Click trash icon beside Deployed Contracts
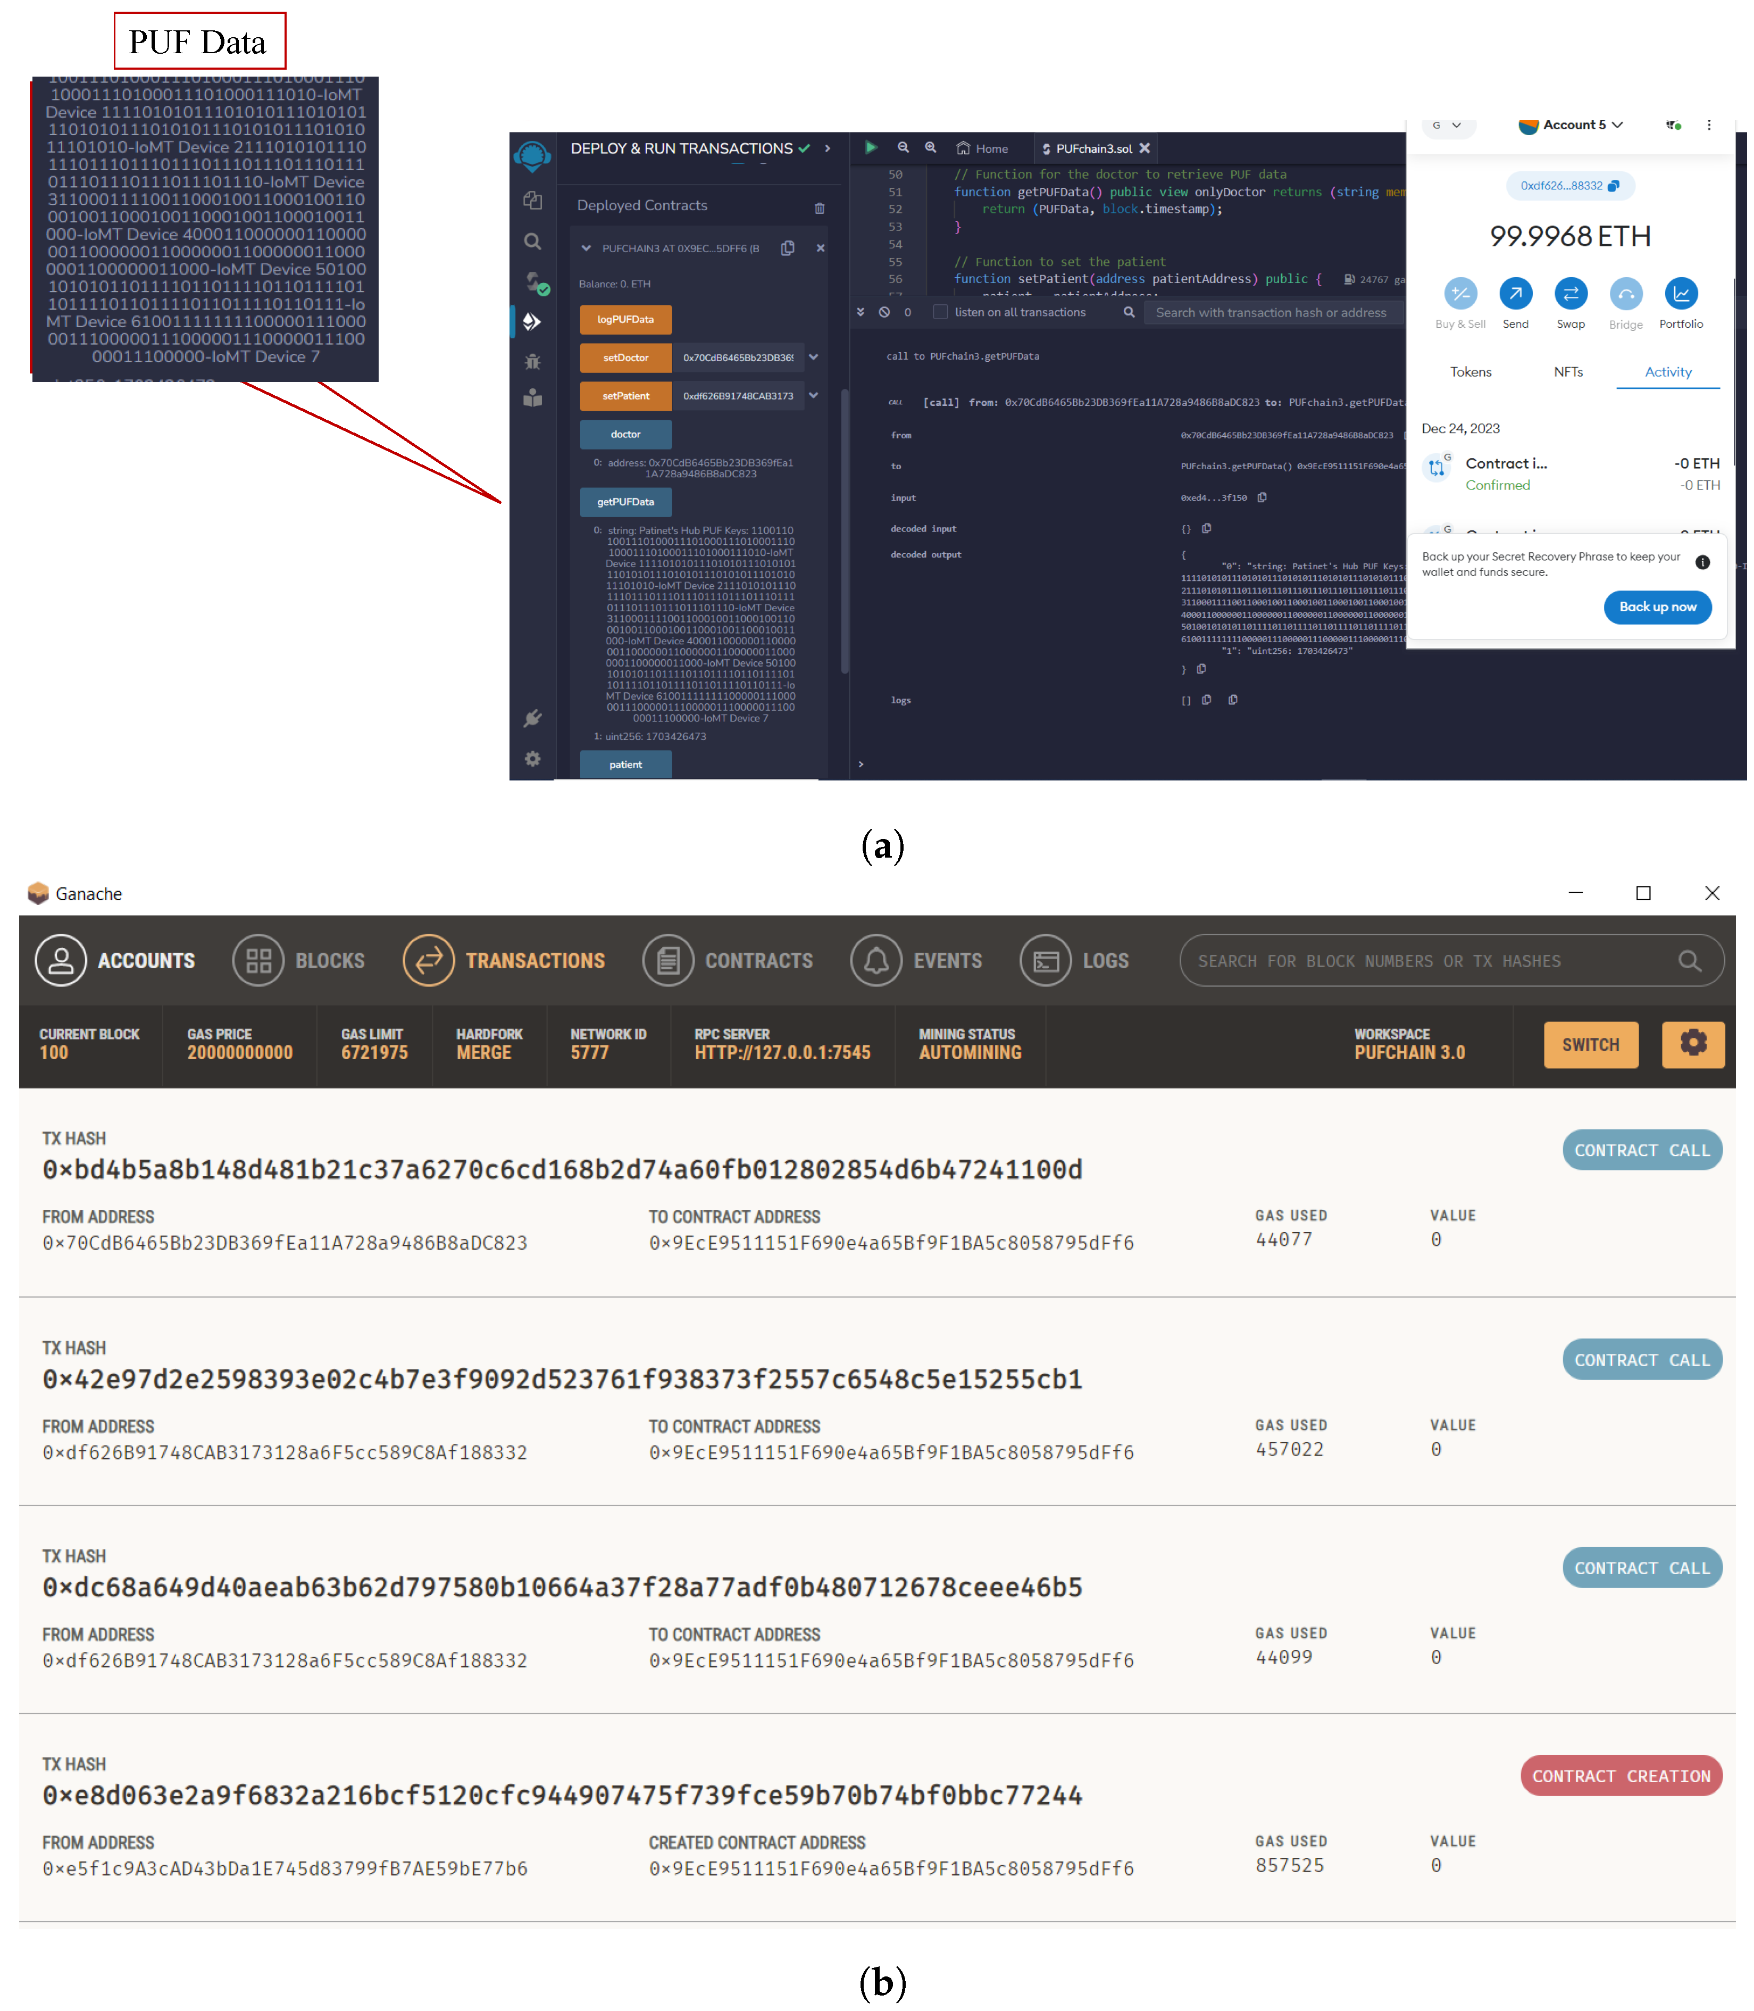 (820, 207)
